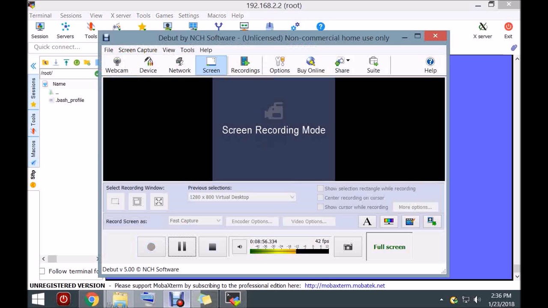Open the video effects clapboard icon
The height and width of the screenshot is (308, 548).
[x=410, y=221]
